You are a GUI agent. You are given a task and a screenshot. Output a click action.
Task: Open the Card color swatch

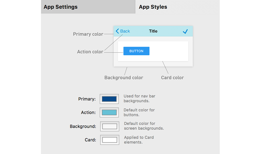click(110, 140)
